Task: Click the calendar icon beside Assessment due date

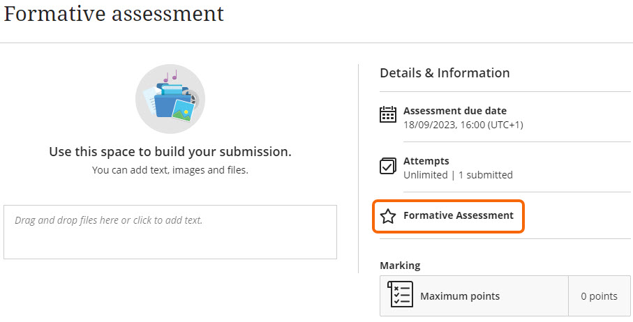Action: pyautogui.click(x=388, y=114)
